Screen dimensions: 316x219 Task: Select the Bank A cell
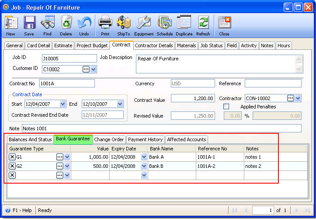[172, 157]
